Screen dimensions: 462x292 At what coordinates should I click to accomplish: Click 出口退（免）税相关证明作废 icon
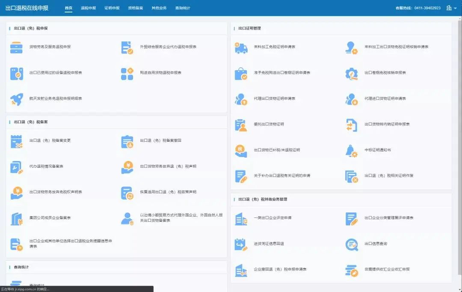click(x=351, y=176)
